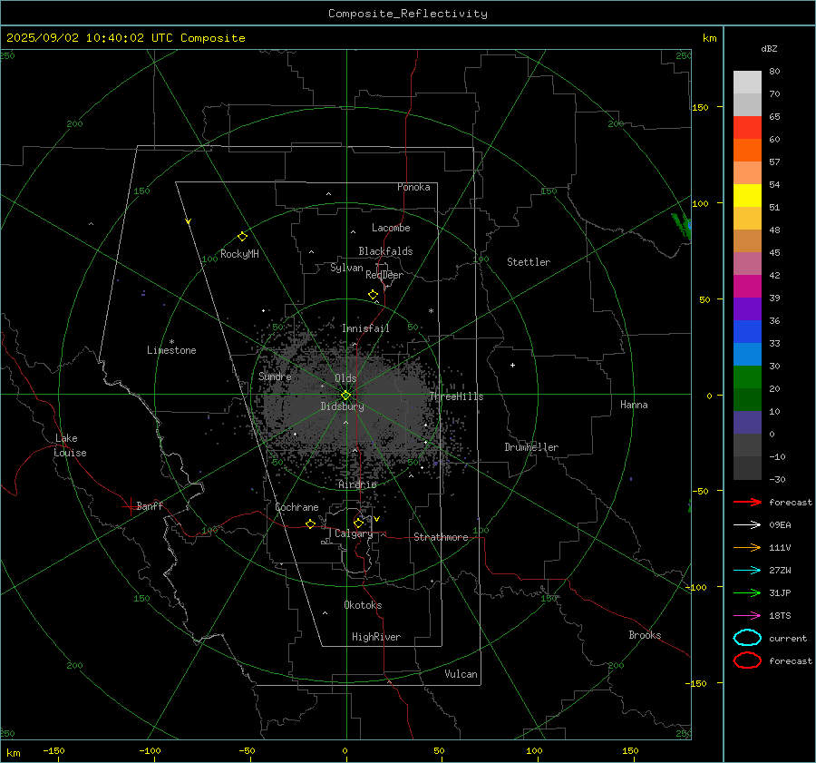Screen dimensions: 816x763
Task: Click the Vulcan town label
Action: point(461,674)
